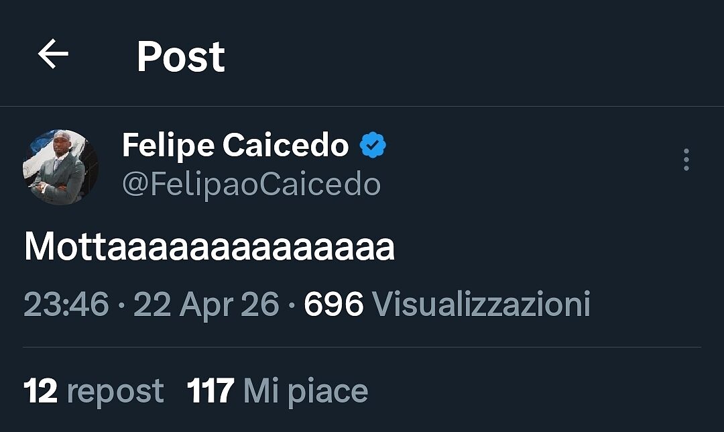Viewport: 724px width, 432px height.
Task: Click the 23:46 post time
Action: pyautogui.click(x=66, y=305)
